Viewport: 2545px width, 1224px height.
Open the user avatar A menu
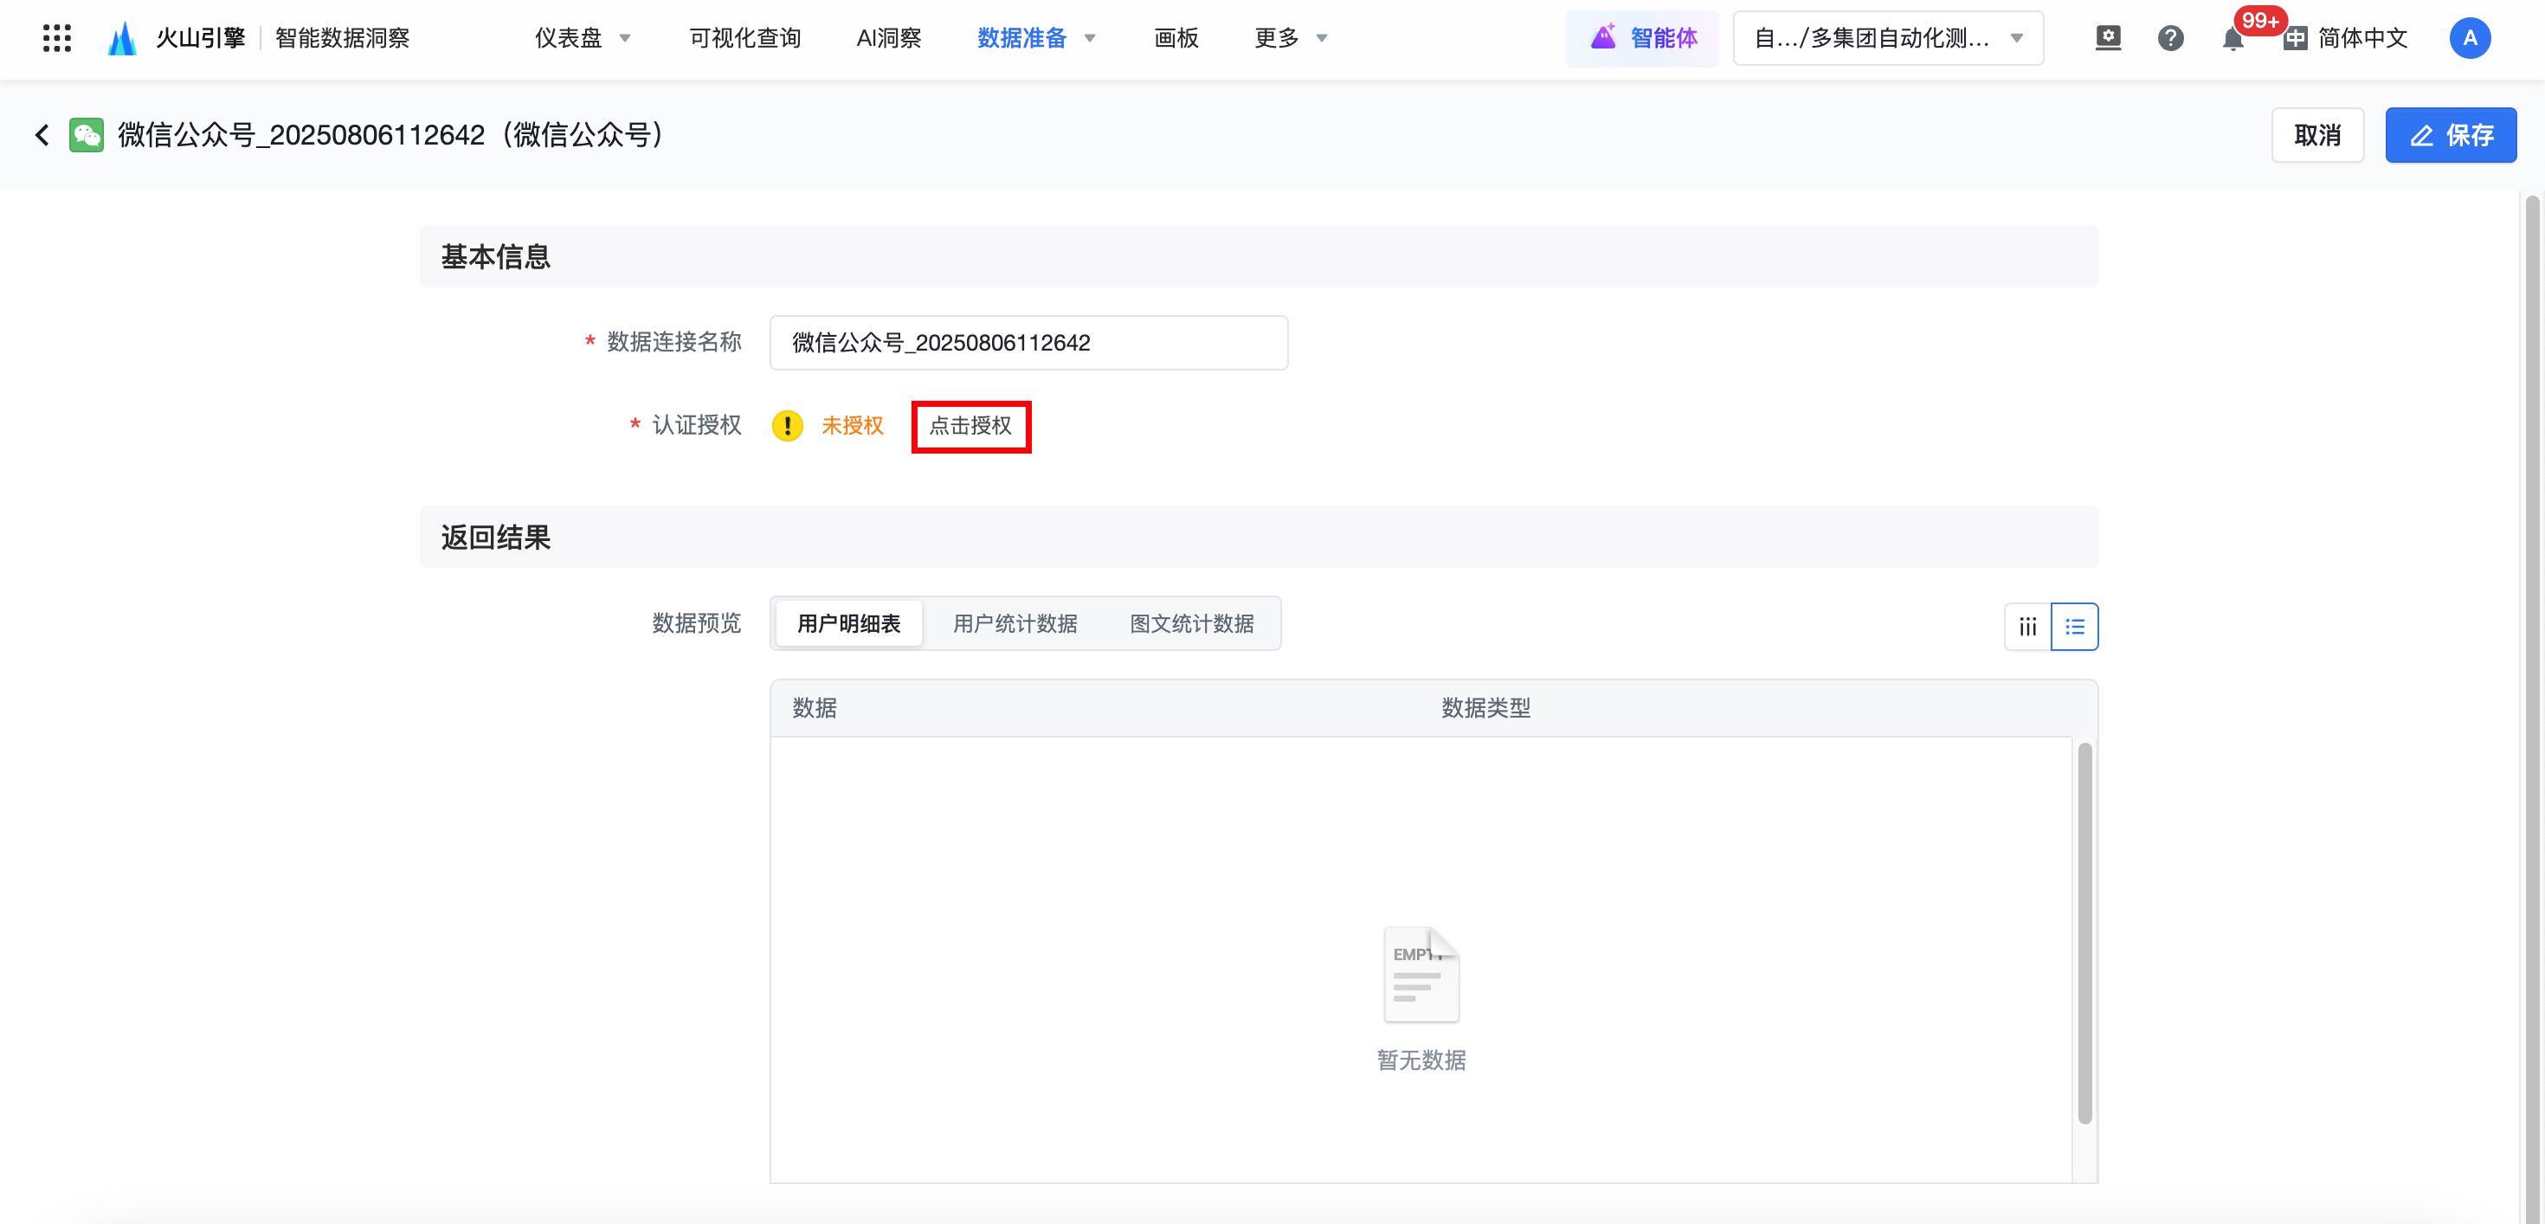pos(2469,37)
